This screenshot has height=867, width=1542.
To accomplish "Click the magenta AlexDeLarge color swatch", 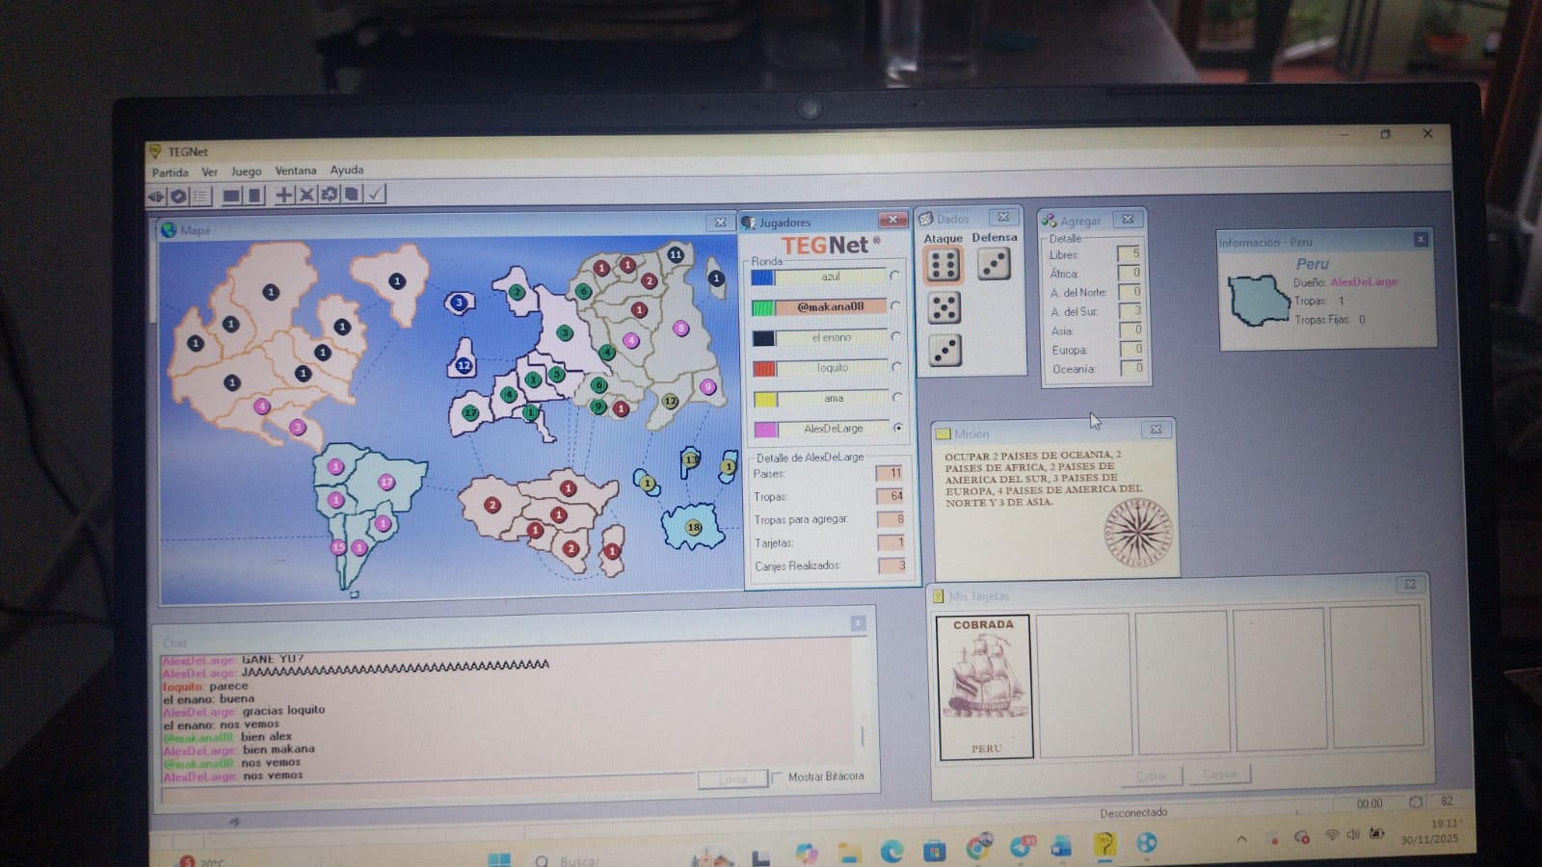I will click(765, 429).
